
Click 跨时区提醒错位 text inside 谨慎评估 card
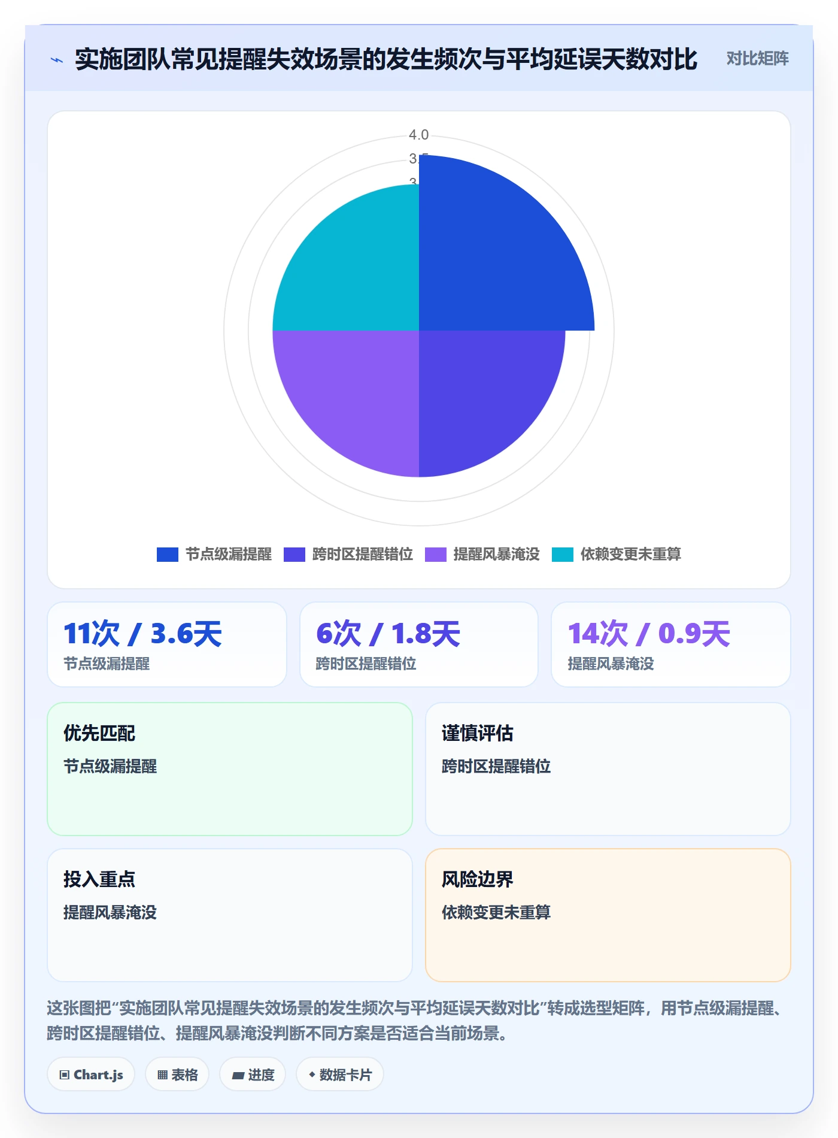click(x=496, y=766)
